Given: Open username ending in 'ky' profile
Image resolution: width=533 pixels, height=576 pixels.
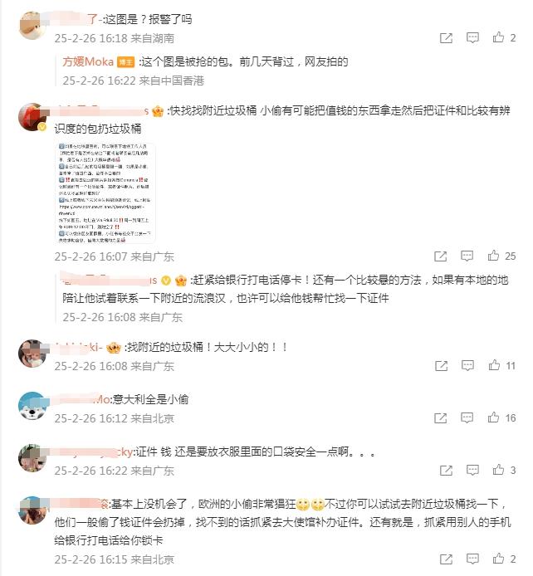Looking at the screenshot, I should [x=91, y=452].
